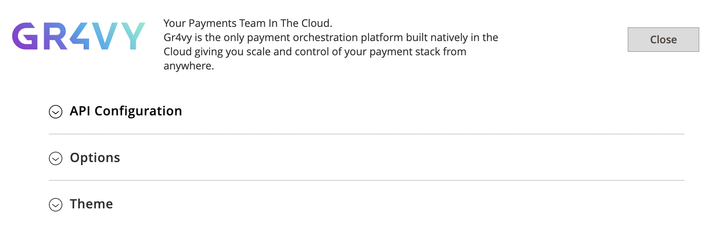Click the R letter in Gr4vy logo
Viewport: 712px width, 236px height.
[55, 36]
